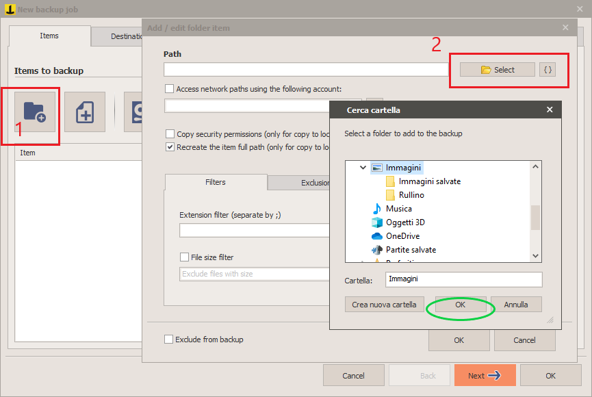Open the Exclusions tab

point(298,183)
